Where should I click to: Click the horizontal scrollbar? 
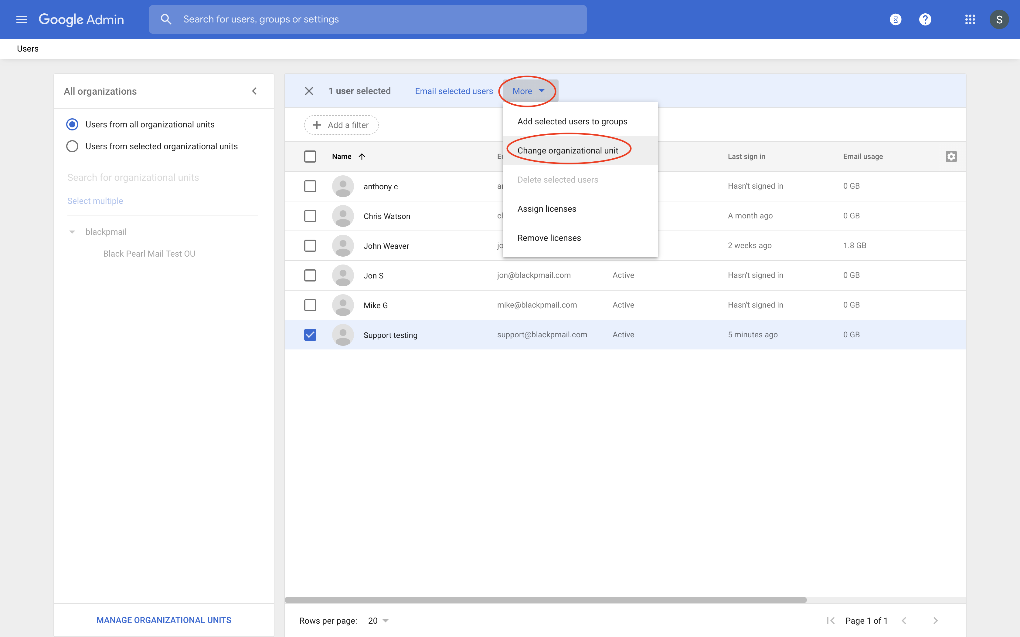546,599
